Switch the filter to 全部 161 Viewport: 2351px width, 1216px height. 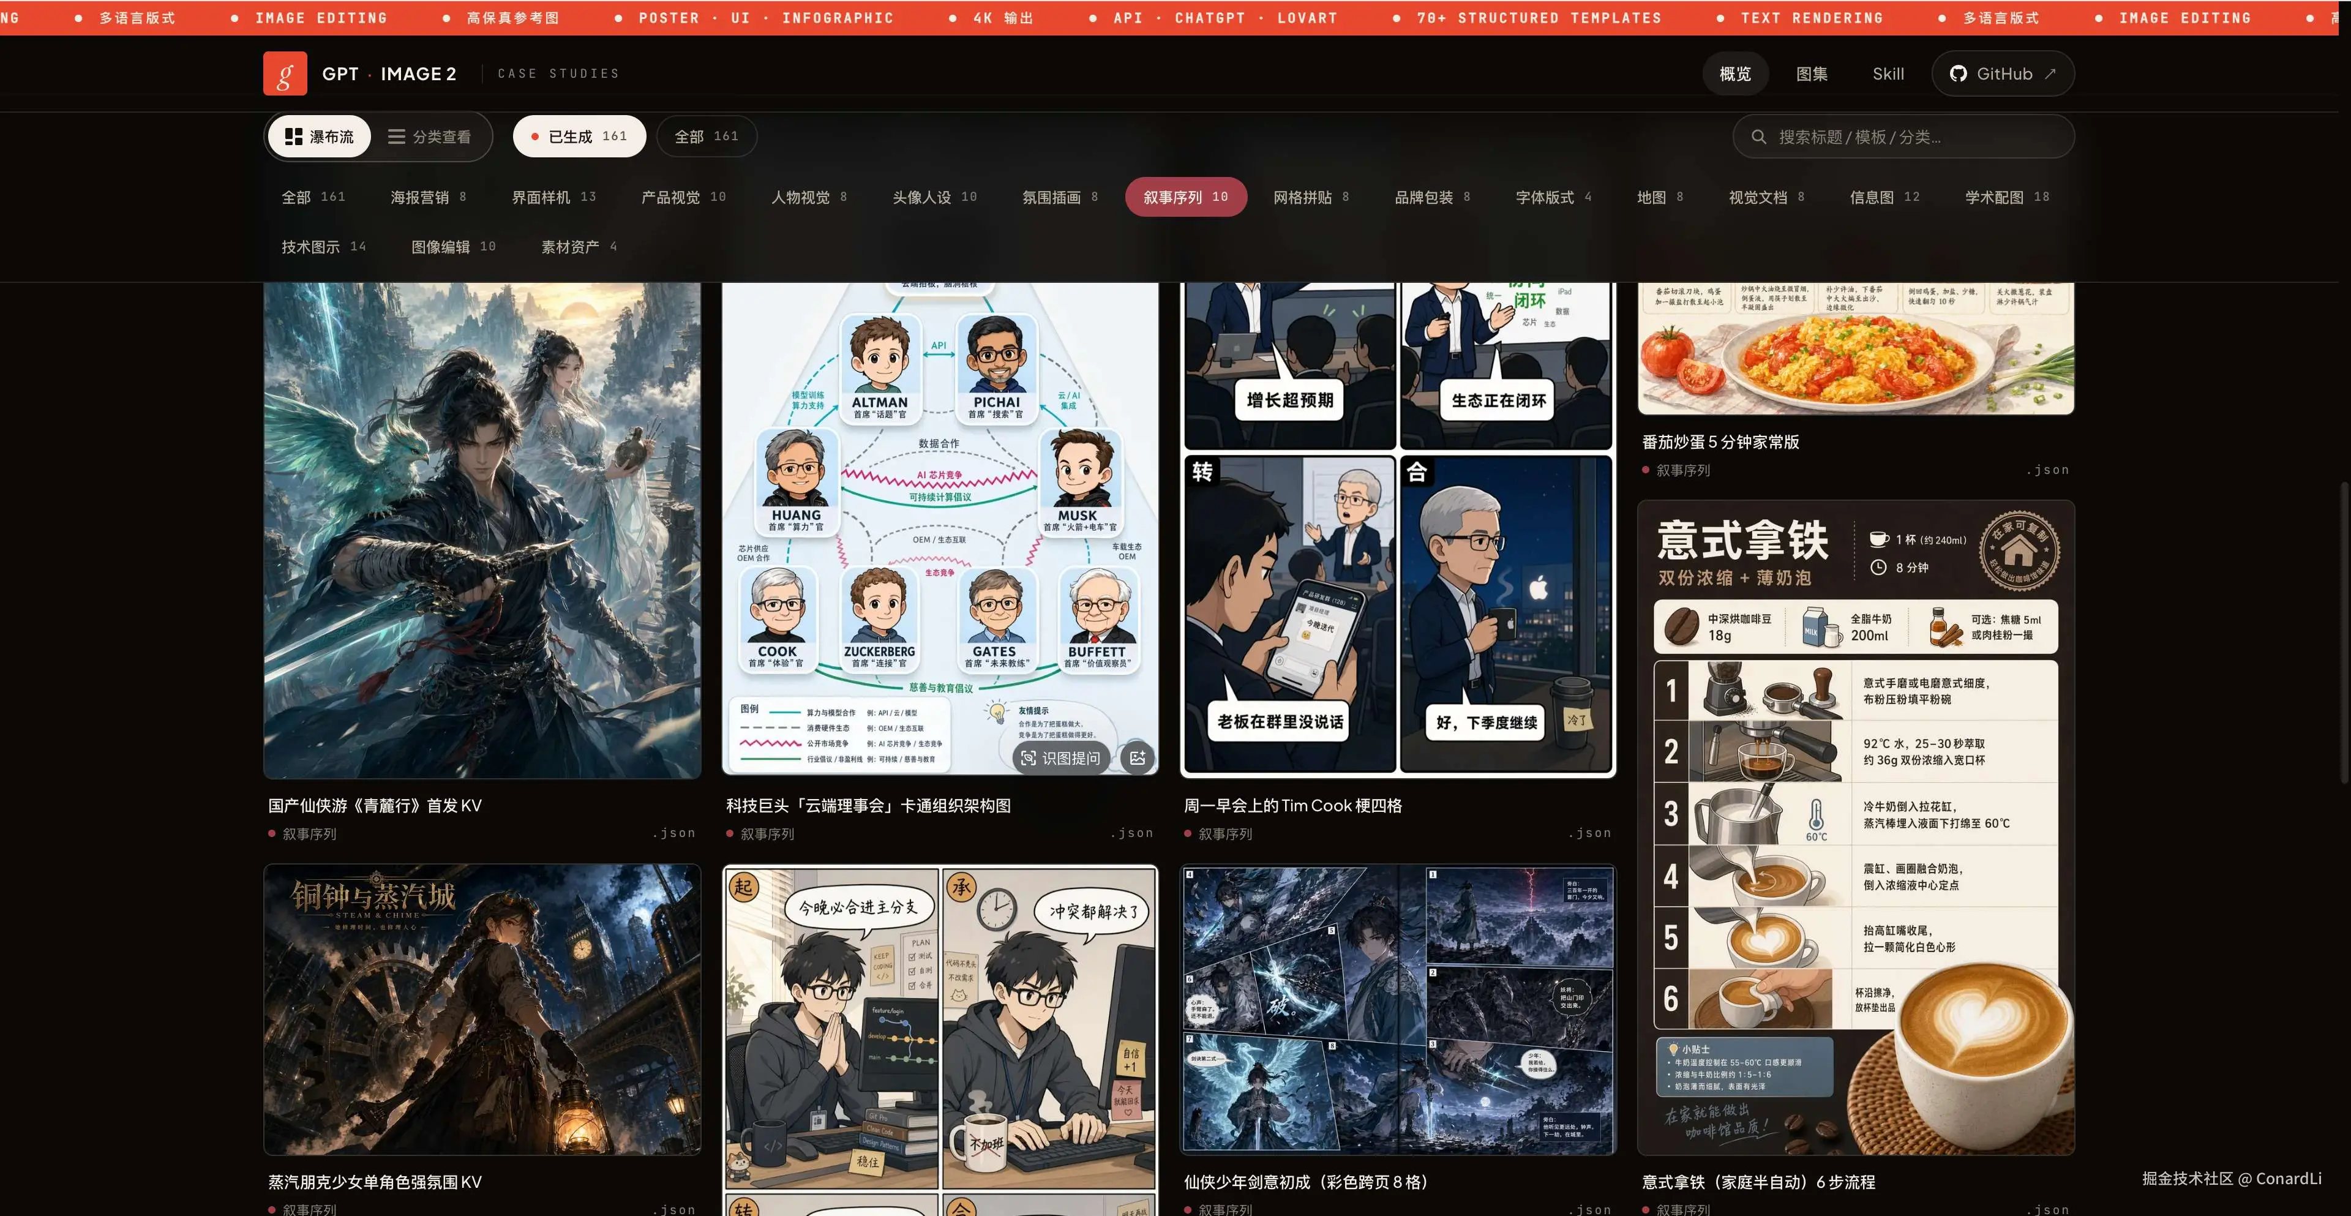[705, 135]
